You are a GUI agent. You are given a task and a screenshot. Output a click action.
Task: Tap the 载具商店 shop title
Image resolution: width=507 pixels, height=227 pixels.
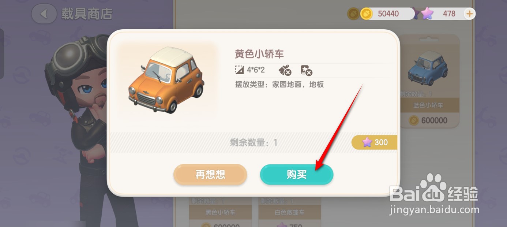click(x=87, y=14)
